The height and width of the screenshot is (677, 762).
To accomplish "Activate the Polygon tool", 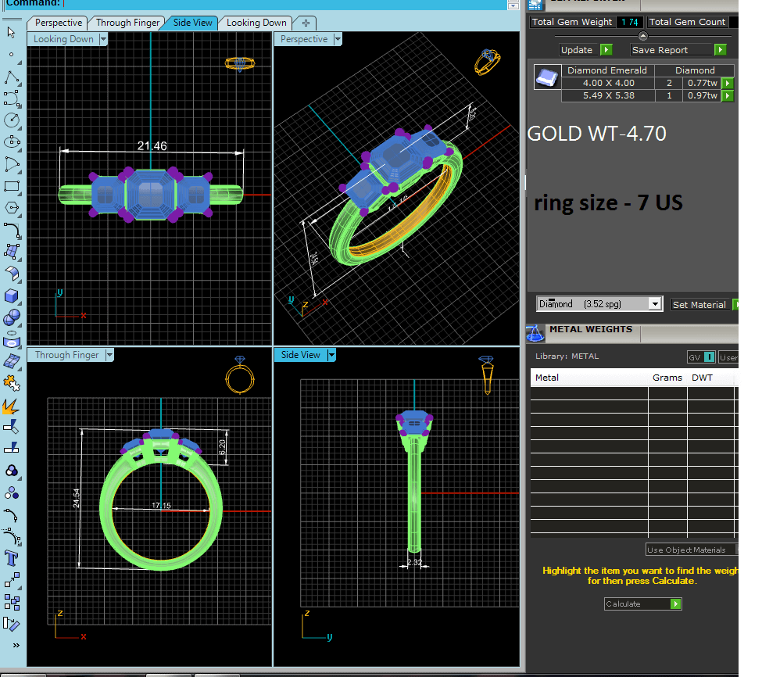I will (x=12, y=208).
